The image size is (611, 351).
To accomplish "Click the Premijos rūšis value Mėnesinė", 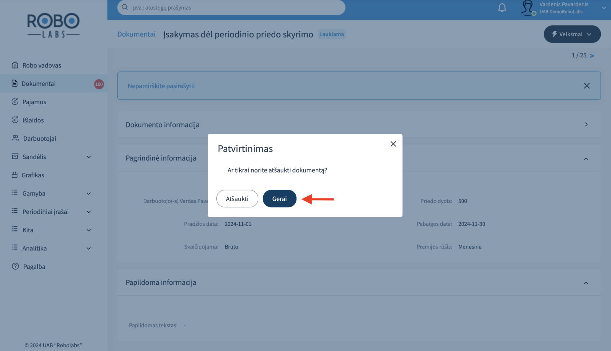I will [x=470, y=247].
